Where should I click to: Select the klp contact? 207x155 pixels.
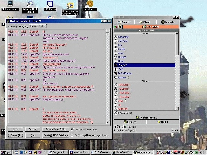[x=120, y=45]
